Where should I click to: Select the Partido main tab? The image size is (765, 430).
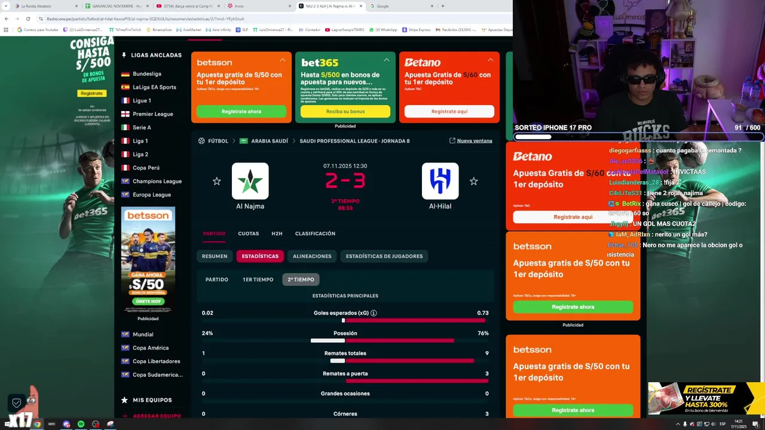(x=214, y=234)
